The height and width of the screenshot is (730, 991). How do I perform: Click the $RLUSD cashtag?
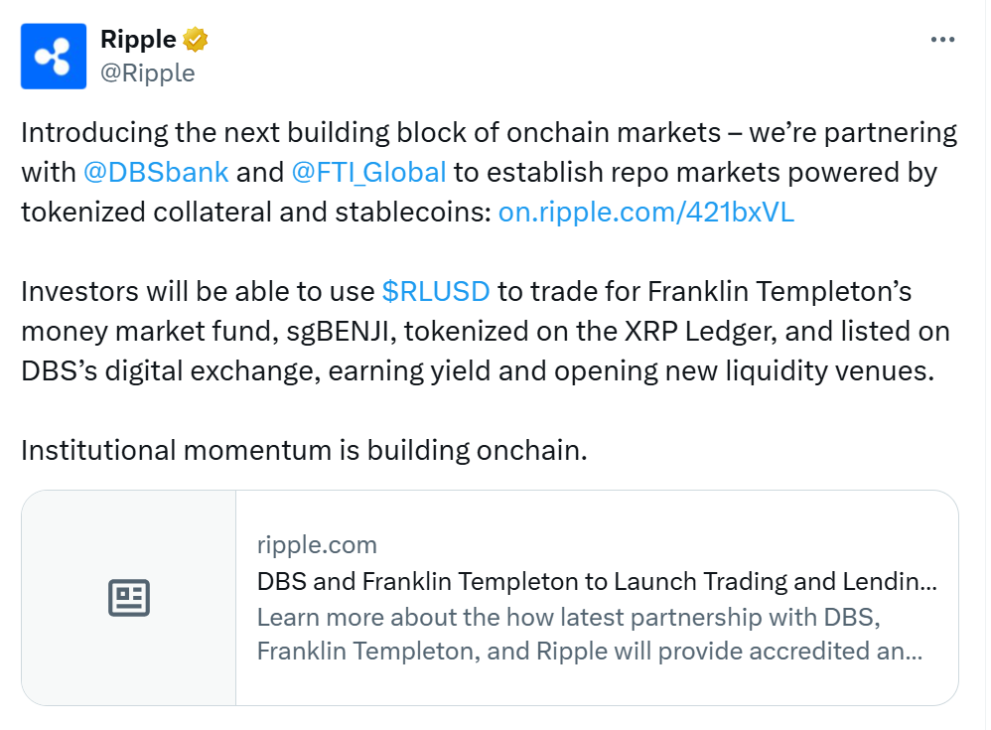pos(436,291)
